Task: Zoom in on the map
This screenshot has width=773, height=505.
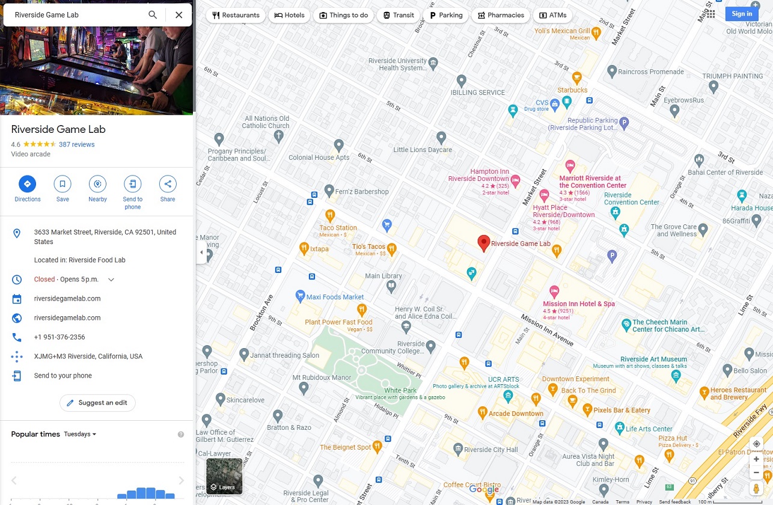Action: tap(756, 459)
